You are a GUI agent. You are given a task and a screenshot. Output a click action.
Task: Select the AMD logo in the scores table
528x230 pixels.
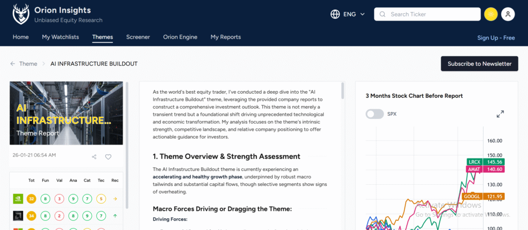[18, 216]
